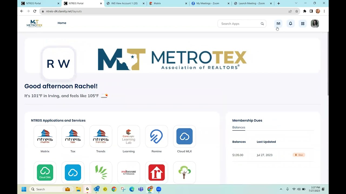This screenshot has height=194, width=346.
Task: Open the NTREIS Matrix app
Action: (x=45, y=136)
